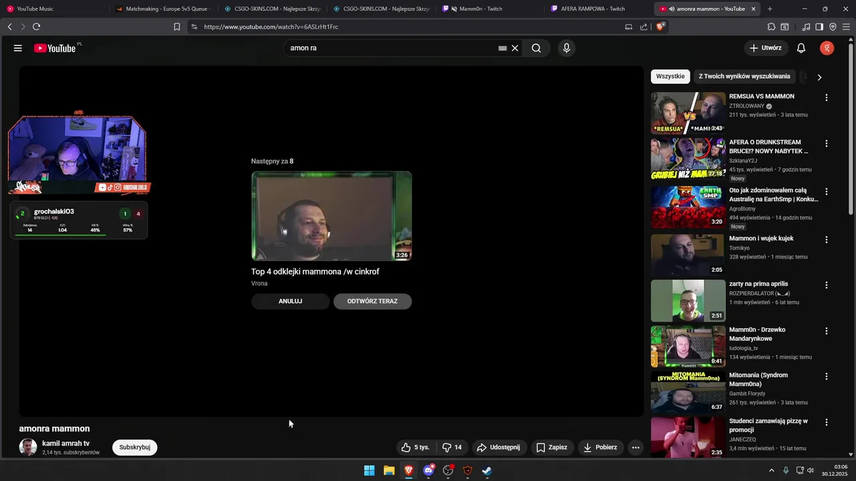Click the Utwórz create button
This screenshot has height=481, width=856.
[766, 48]
